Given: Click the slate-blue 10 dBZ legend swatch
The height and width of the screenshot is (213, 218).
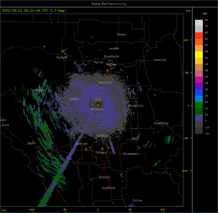Looking at the screenshot, I should coord(199,118).
